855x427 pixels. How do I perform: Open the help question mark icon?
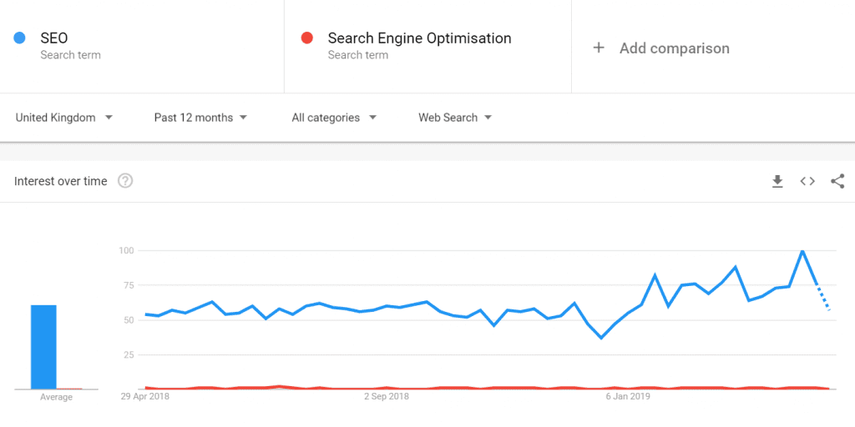pyautogui.click(x=125, y=181)
